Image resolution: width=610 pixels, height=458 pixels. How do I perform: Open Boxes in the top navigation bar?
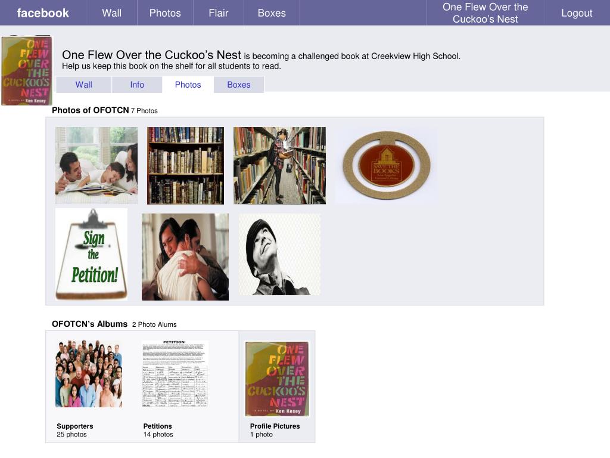pyautogui.click(x=272, y=13)
